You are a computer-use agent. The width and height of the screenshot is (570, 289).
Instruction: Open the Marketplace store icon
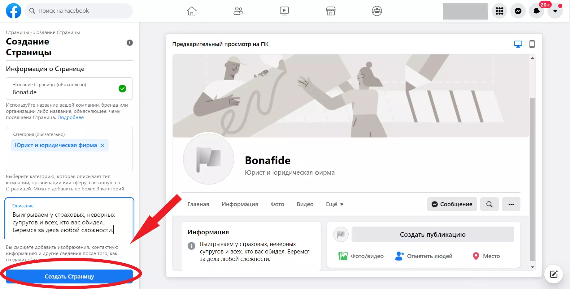click(x=331, y=11)
